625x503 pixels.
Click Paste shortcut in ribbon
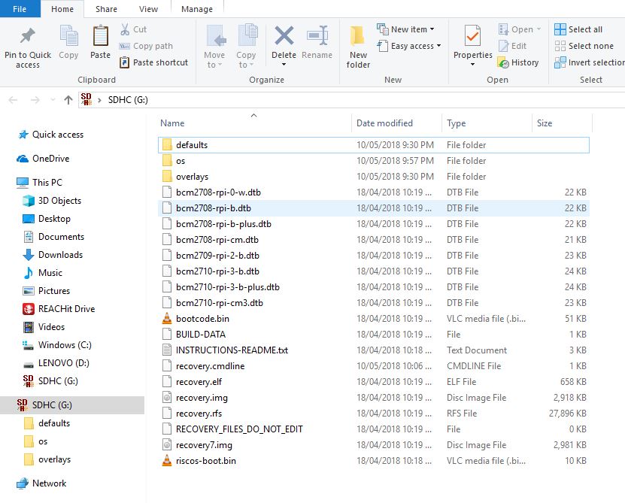pos(154,62)
